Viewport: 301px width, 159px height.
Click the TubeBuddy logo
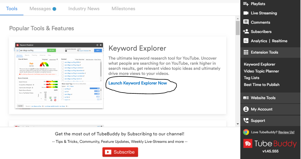tap(270, 143)
